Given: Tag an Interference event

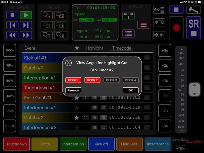Looking at the screenshot, I should click(x=158, y=144).
